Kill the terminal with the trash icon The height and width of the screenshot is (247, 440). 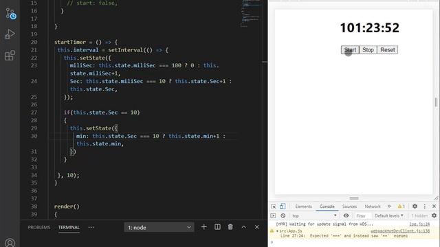pos(230,227)
